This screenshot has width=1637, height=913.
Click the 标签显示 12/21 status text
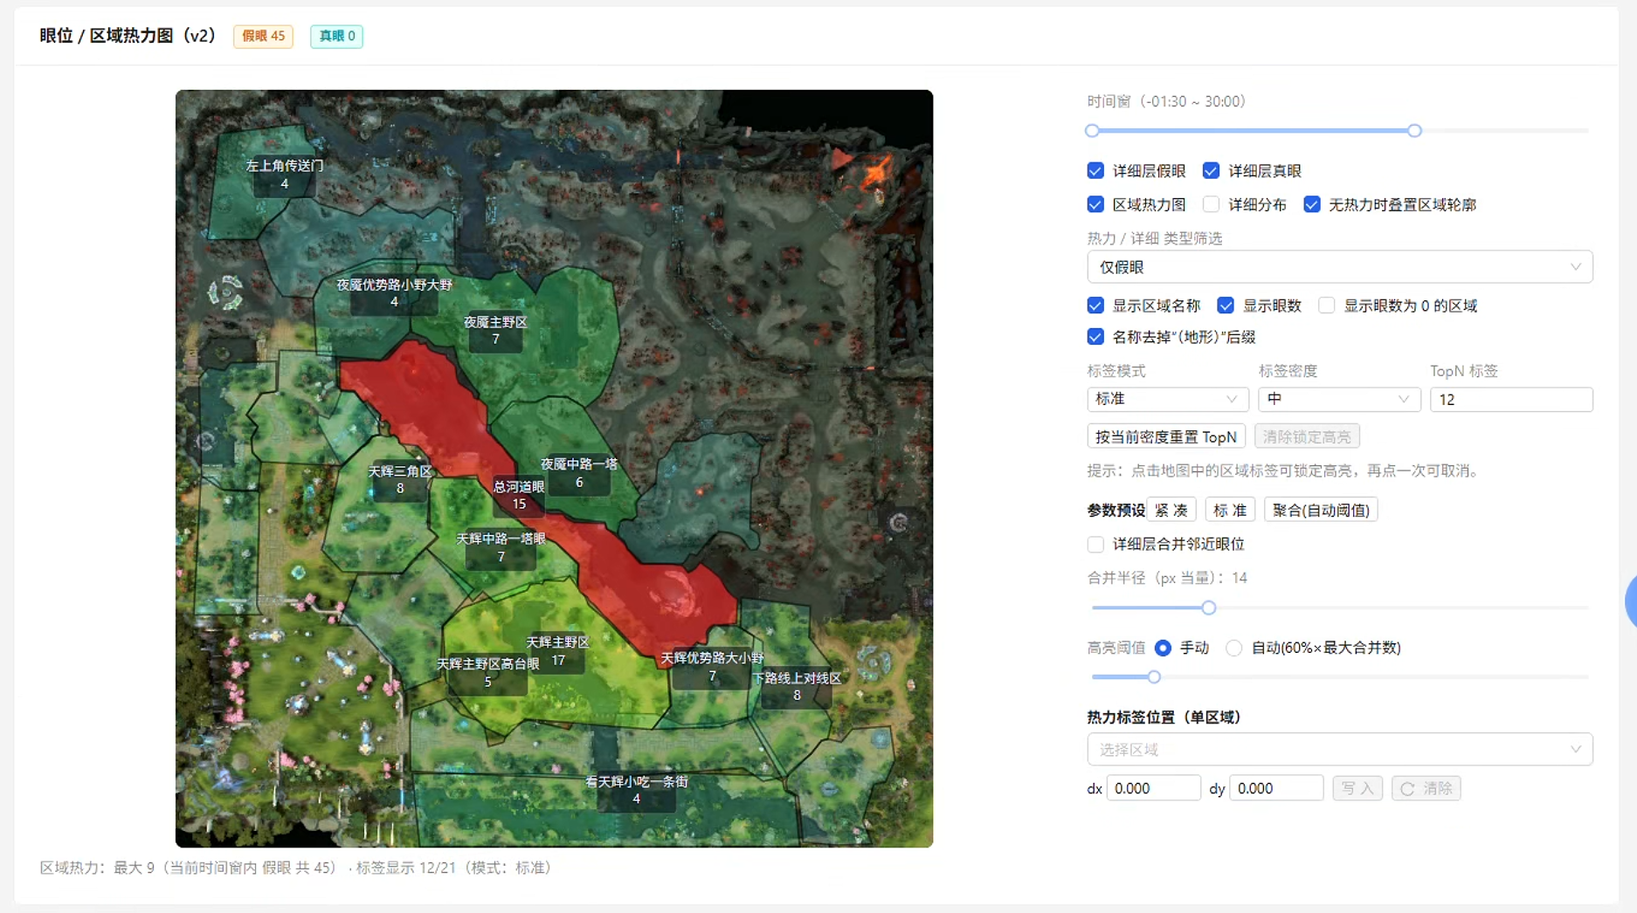(453, 868)
